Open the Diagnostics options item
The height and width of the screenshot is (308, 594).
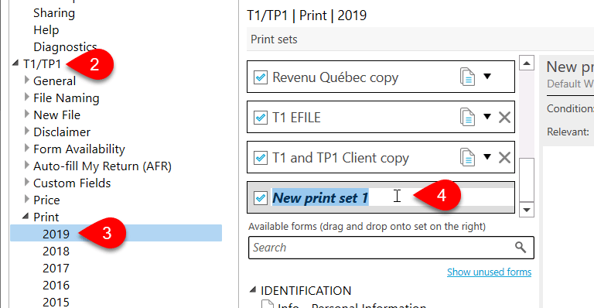coord(65,47)
